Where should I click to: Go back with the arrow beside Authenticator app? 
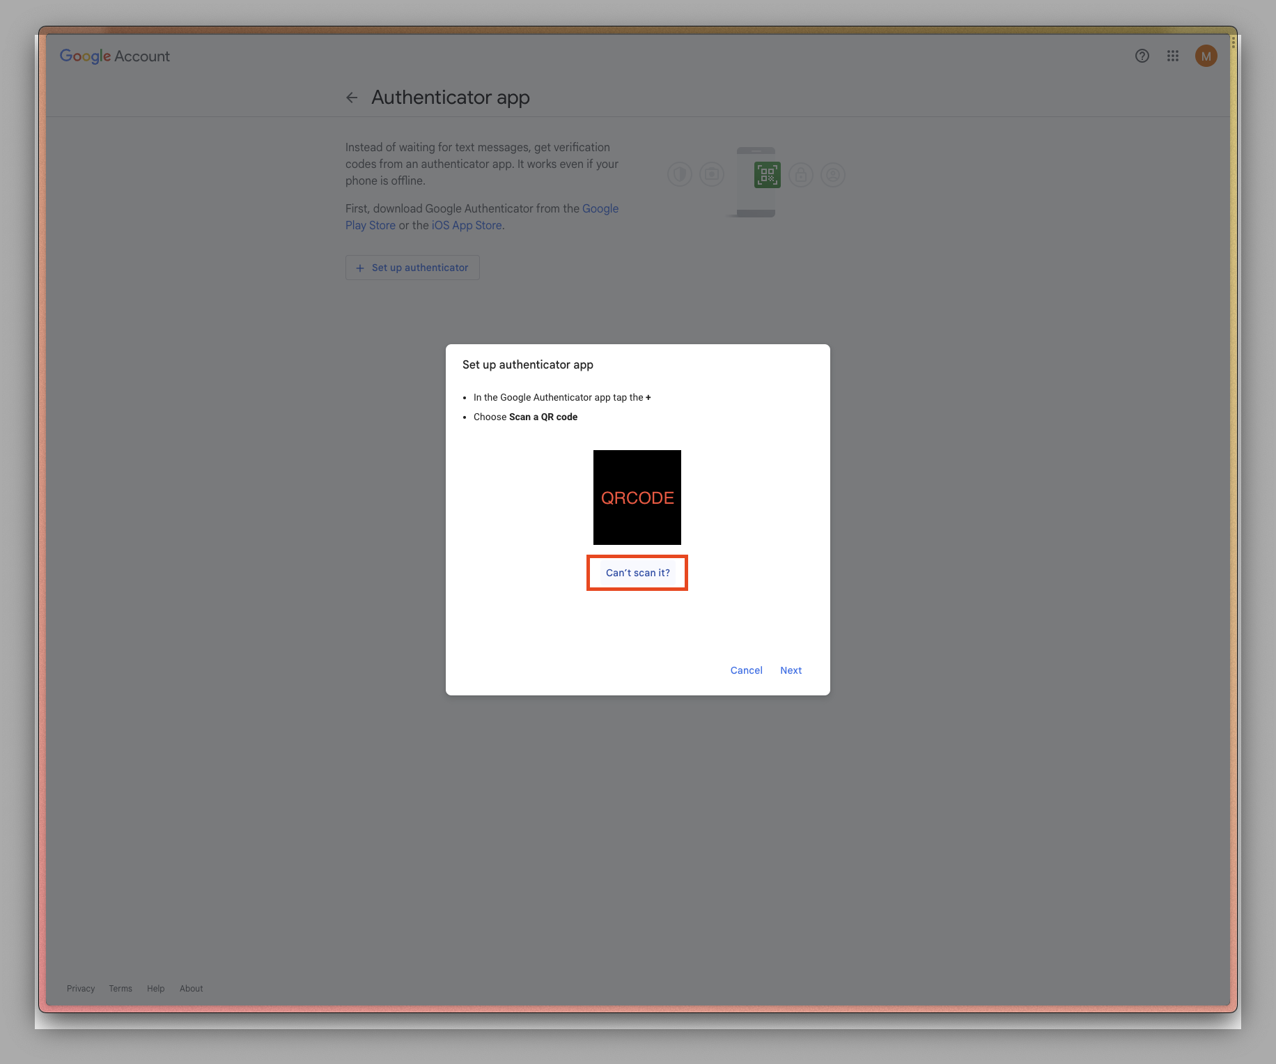352,98
